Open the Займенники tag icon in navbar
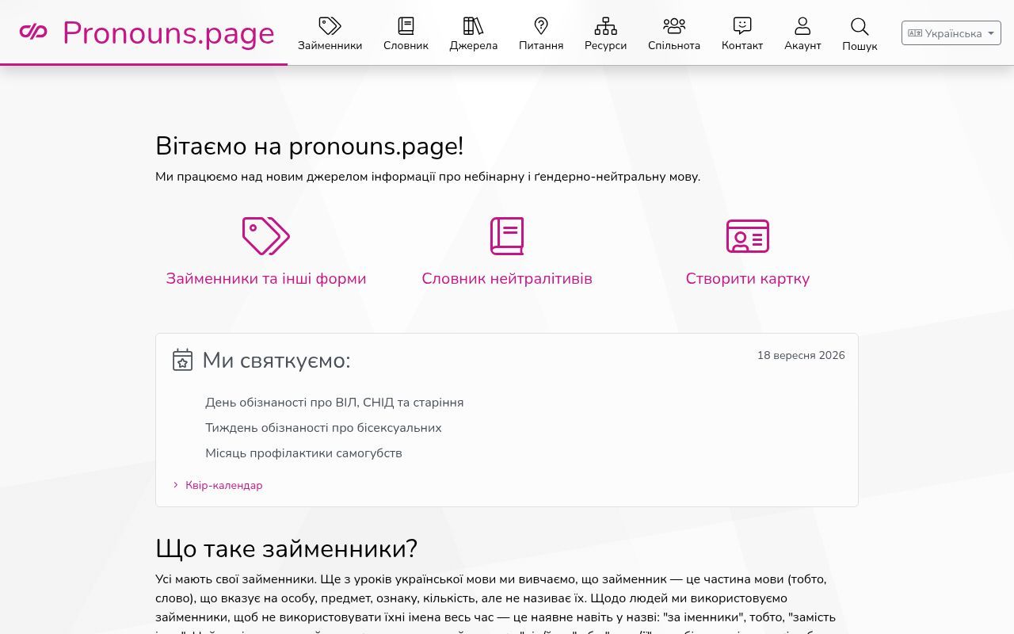Viewport: 1014px width, 634px height. [x=330, y=26]
